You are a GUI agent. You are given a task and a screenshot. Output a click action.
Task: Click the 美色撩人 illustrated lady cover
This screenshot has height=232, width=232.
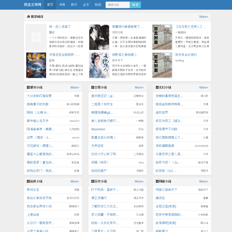point(99,65)
